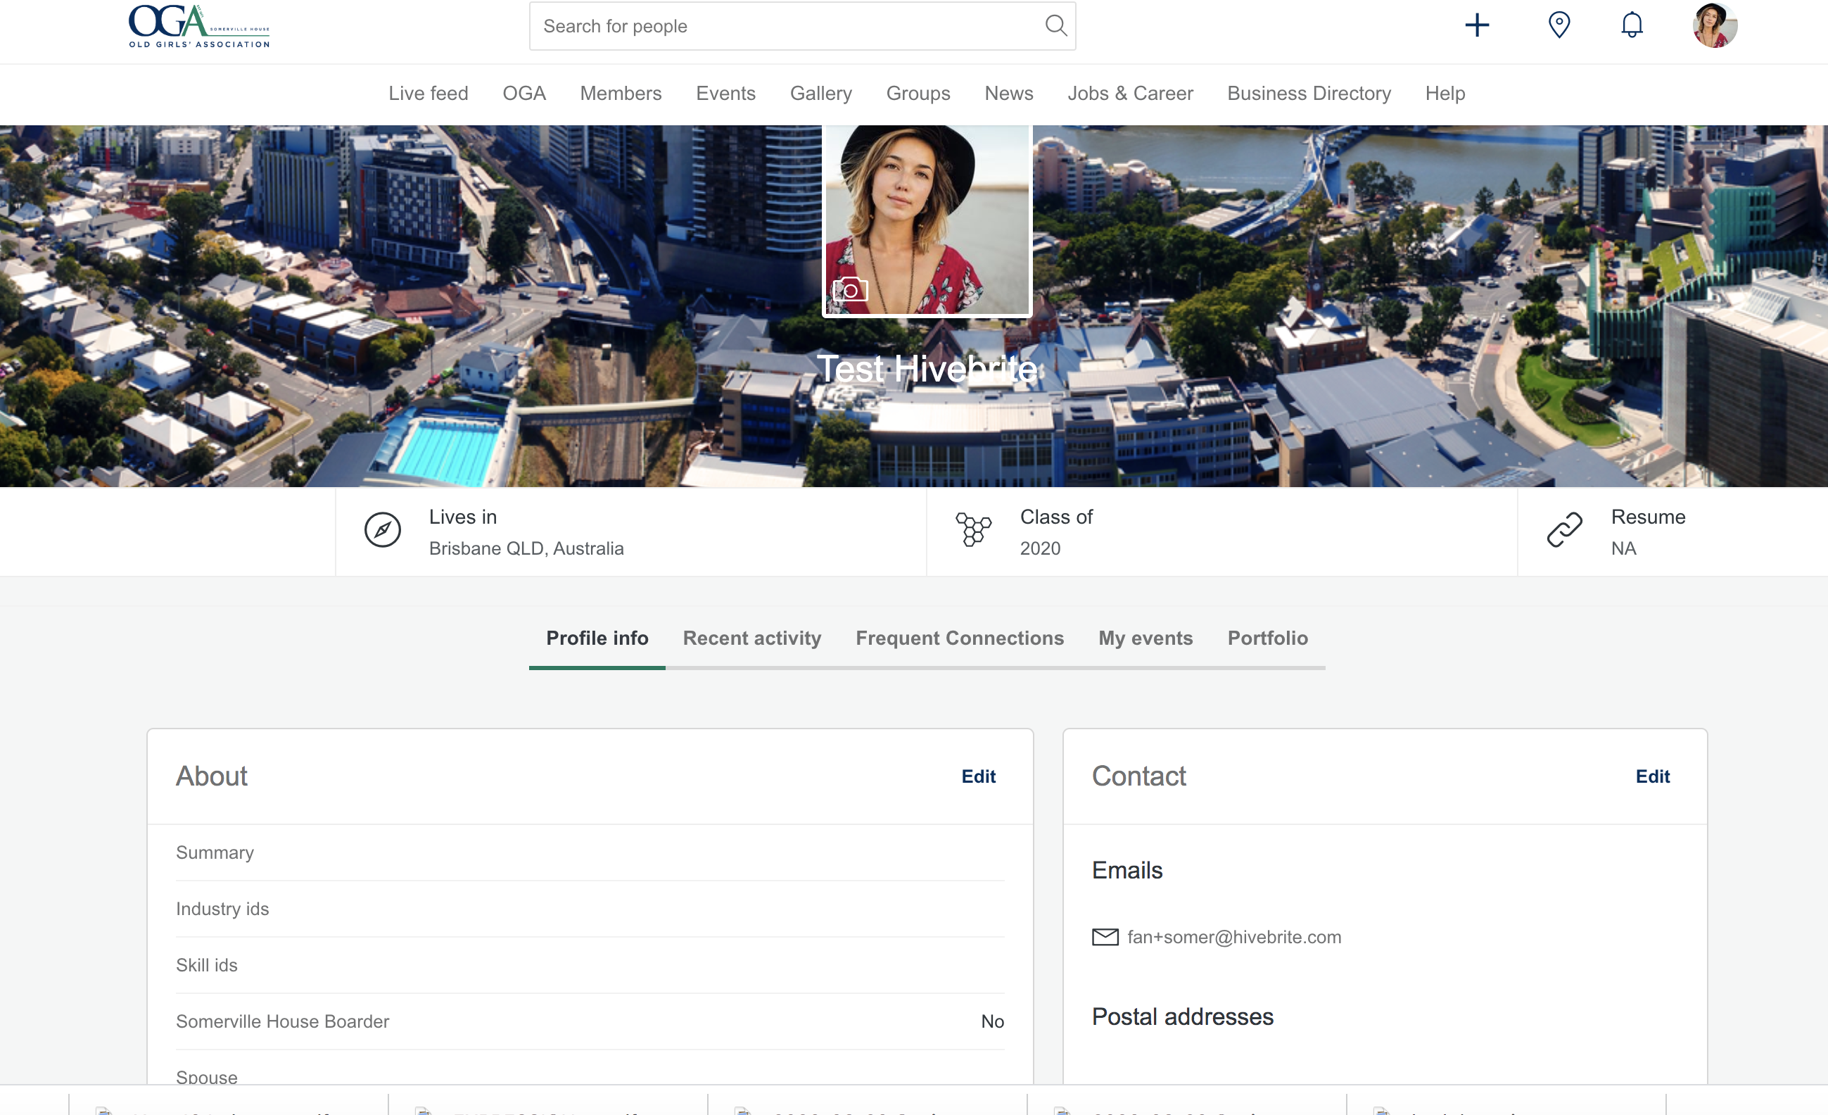Click the search magnifier icon
The image size is (1828, 1115).
point(1055,26)
